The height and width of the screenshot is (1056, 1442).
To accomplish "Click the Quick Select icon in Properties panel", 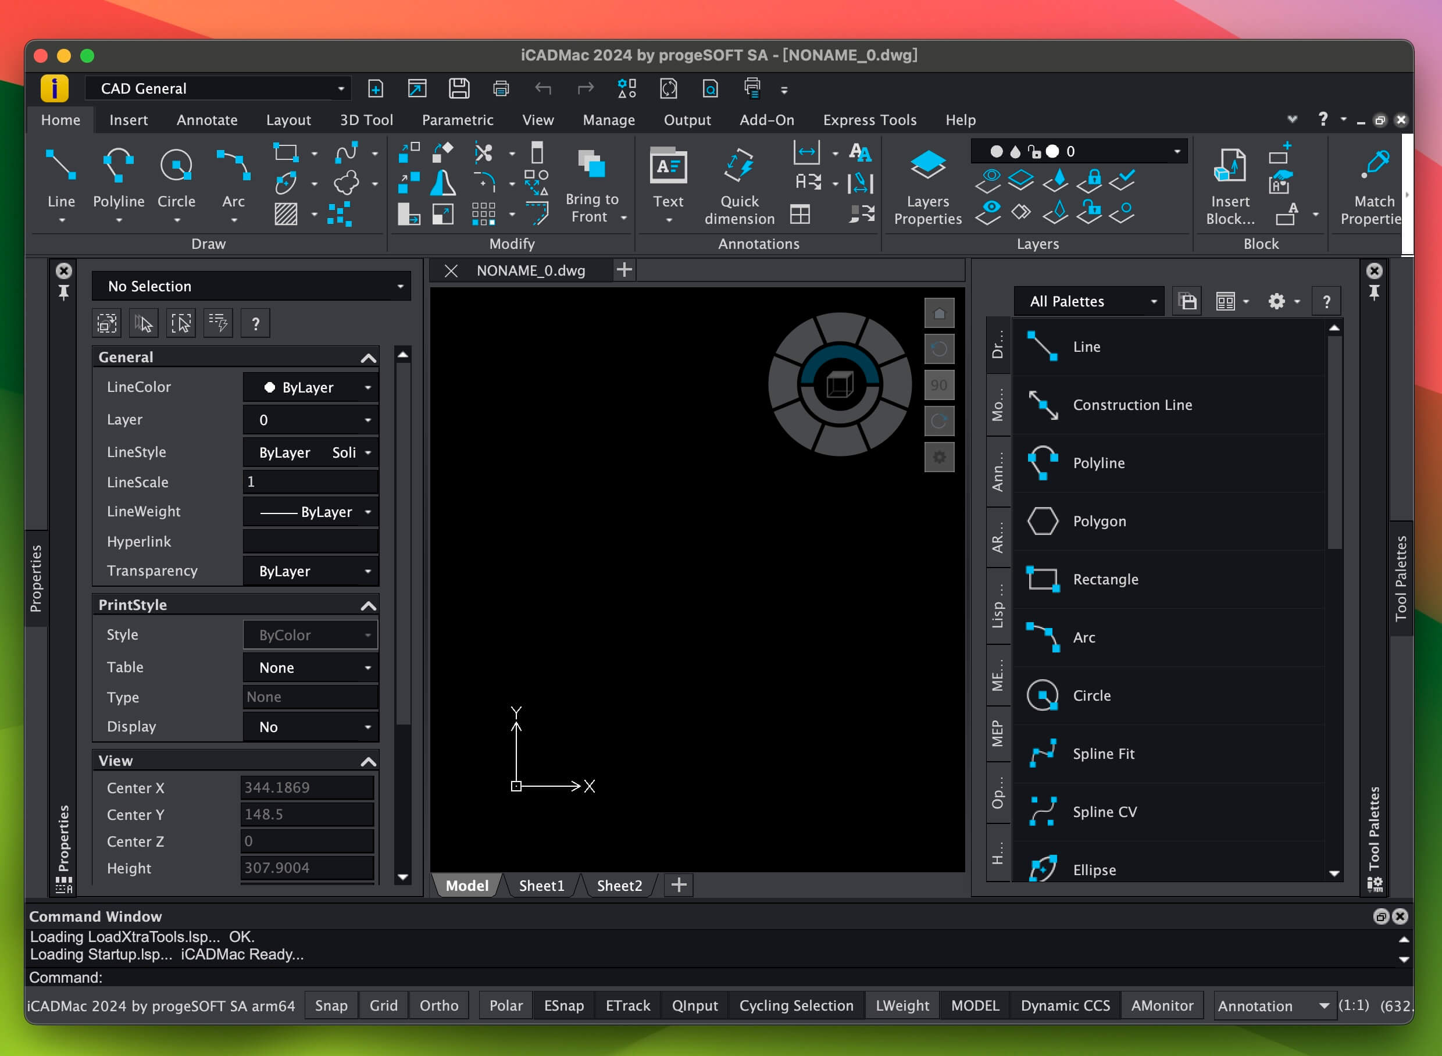I will coord(218,323).
